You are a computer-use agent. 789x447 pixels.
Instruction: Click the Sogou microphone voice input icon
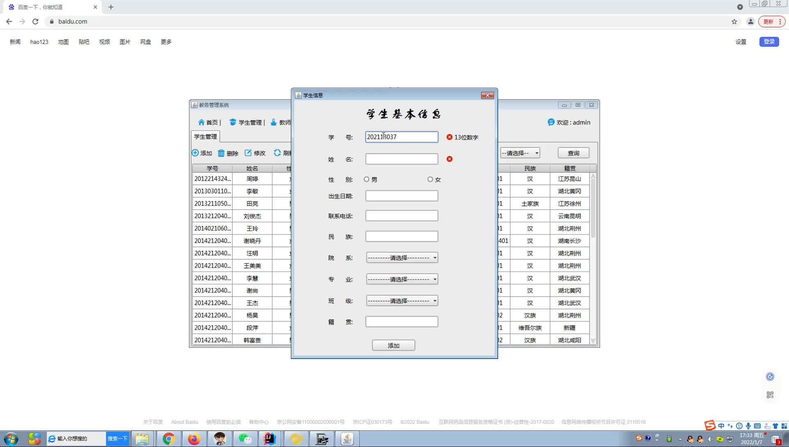(748, 426)
